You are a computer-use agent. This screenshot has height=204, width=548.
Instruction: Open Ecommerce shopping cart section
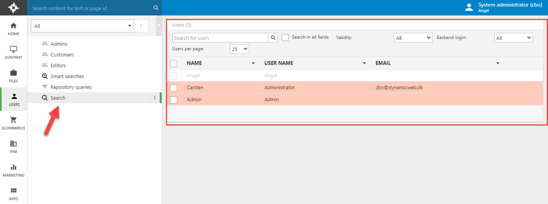click(13, 123)
